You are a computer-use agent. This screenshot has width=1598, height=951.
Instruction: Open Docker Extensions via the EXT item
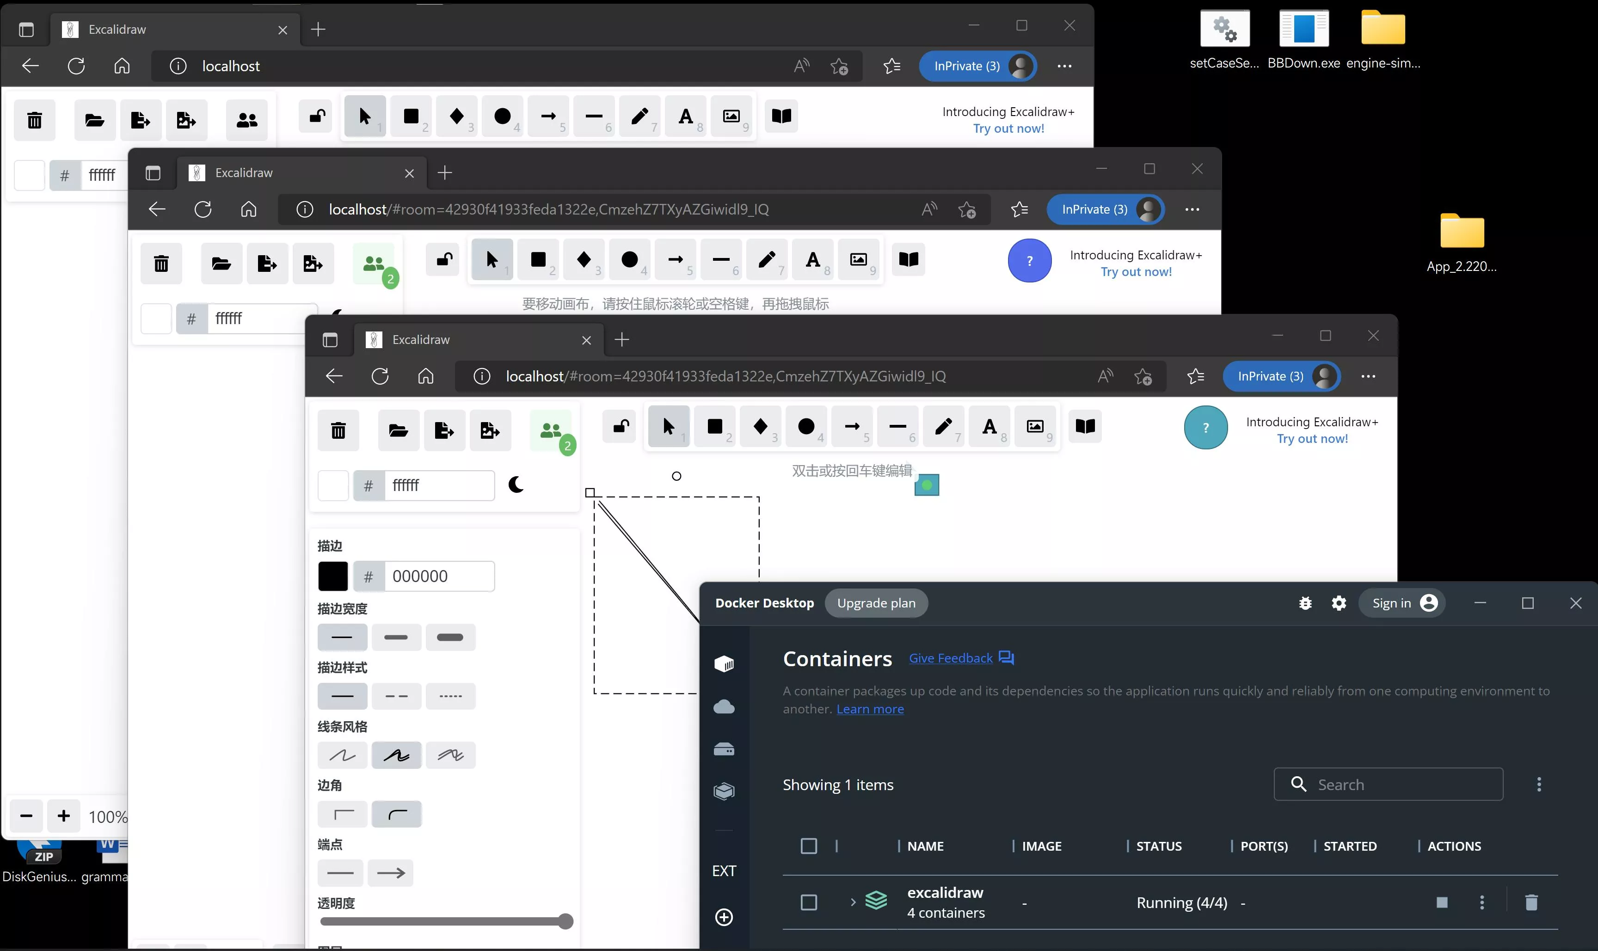pos(724,871)
